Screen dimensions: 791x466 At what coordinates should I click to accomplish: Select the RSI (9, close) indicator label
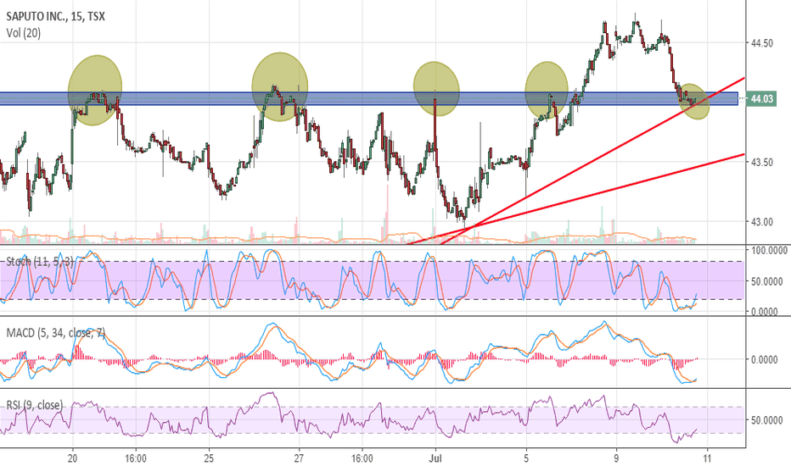(35, 405)
